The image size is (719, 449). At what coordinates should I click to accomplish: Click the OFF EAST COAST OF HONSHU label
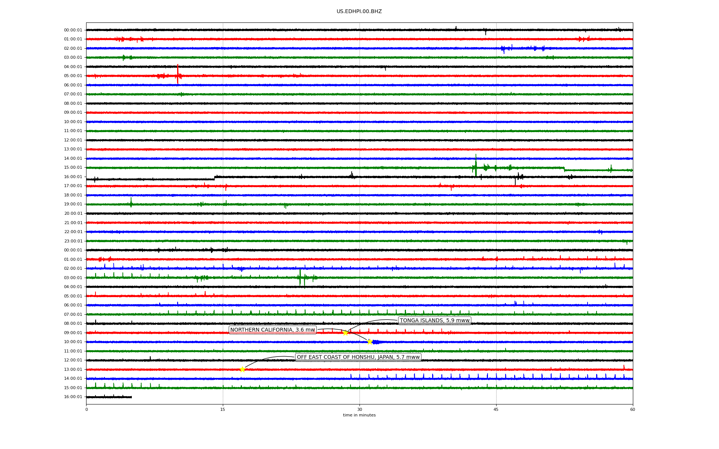(358, 357)
